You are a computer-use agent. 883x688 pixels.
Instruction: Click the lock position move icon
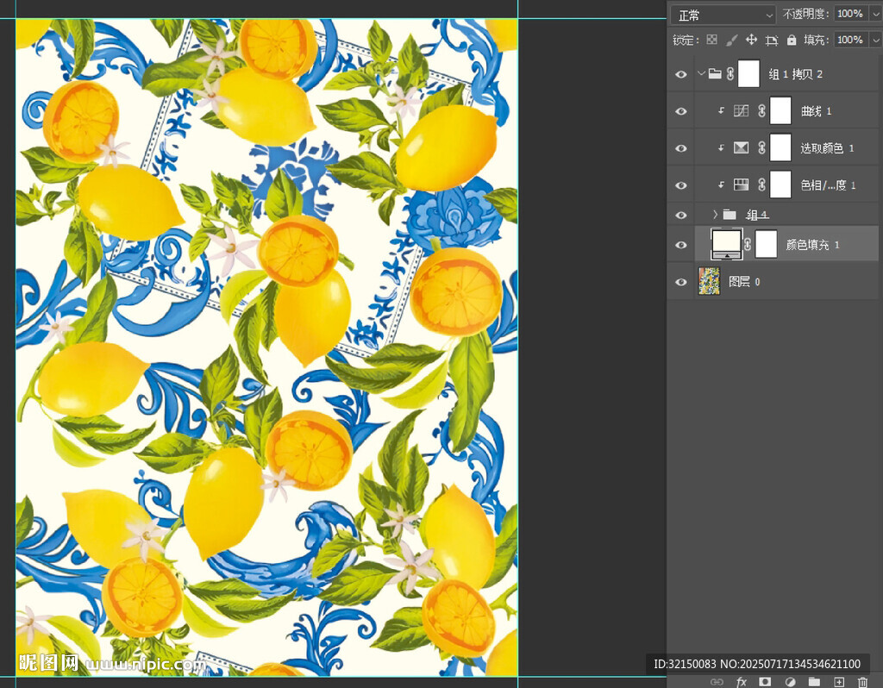click(751, 40)
